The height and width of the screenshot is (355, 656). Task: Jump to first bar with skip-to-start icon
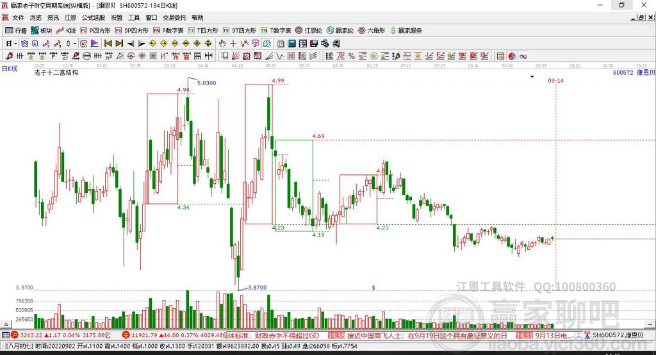108,44
